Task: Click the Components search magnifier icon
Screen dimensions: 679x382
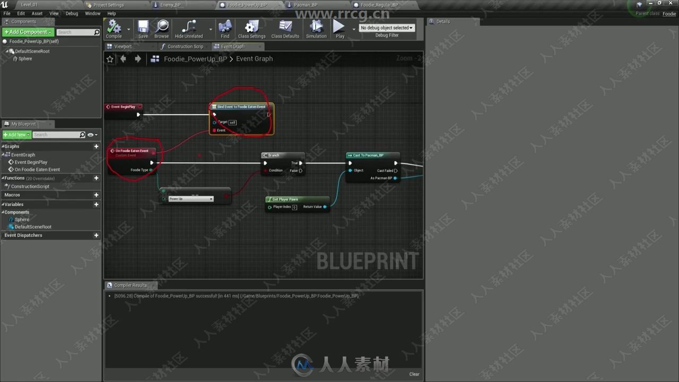Action: click(x=97, y=32)
